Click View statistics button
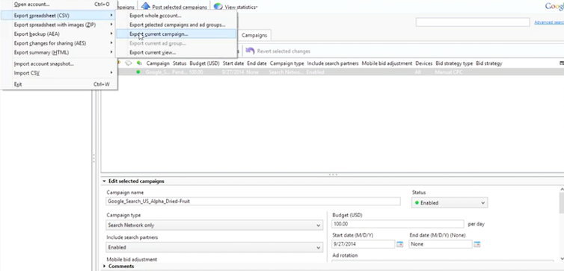The height and width of the screenshot is (271, 564). point(236,7)
